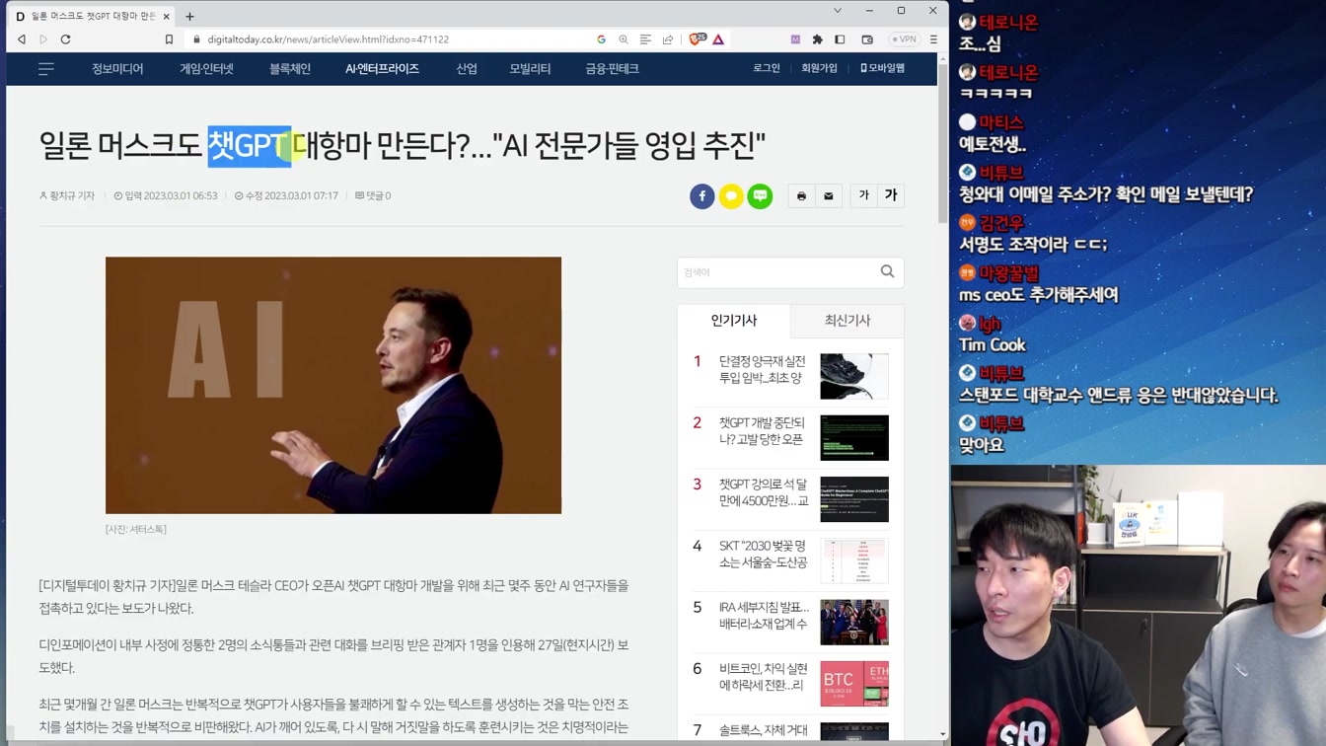Screen dimensions: 1326x746
Task: Open the browser hamburger menu
Action: 933,39
